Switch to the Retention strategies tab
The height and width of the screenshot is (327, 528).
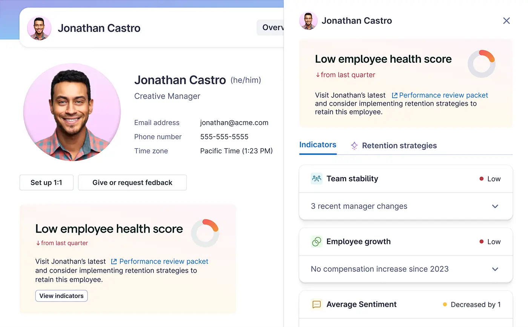[x=399, y=145]
